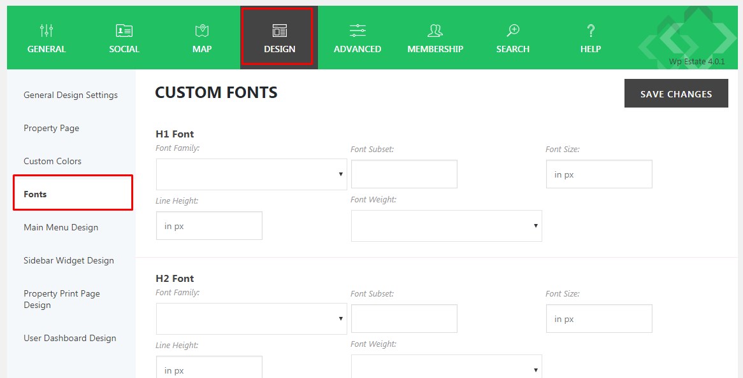Click the General sliders icon
Image resolution: width=743 pixels, height=378 pixels.
click(47, 31)
